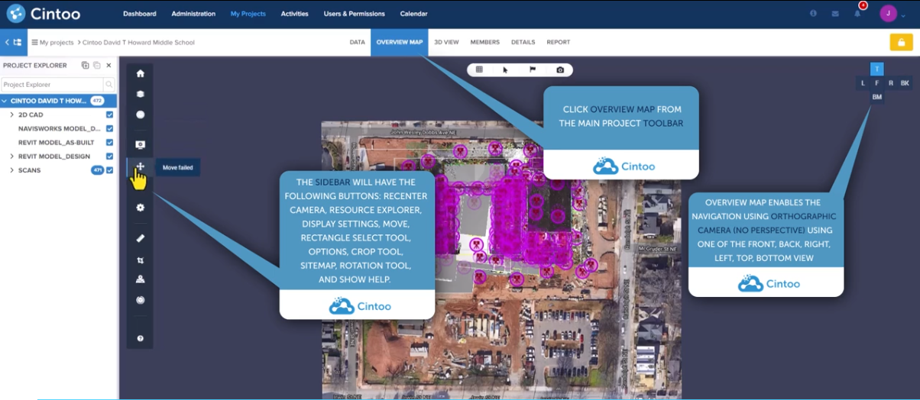The height and width of the screenshot is (400, 920).
Task: Open Options gear in the sidebar
Action: 140,208
